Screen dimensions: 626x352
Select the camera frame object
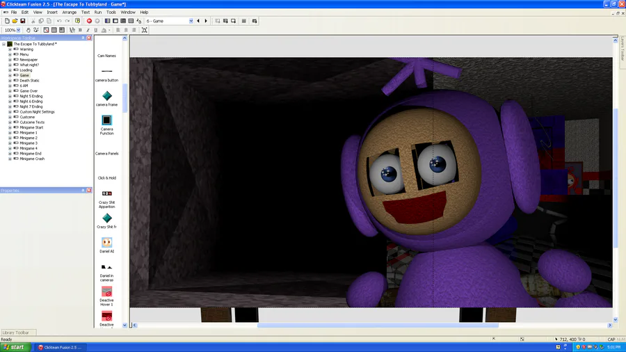[106, 99]
